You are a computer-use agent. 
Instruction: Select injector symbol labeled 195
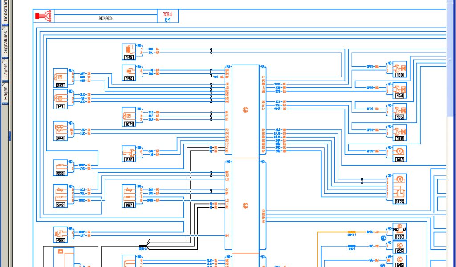(399, 111)
